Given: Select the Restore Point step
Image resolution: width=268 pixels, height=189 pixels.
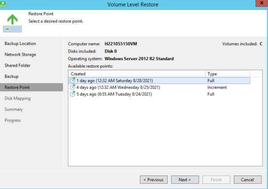Looking at the screenshot, I should click(17, 87).
